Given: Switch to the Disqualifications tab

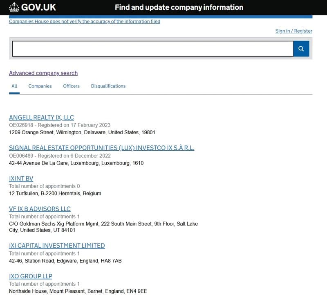Looking at the screenshot, I should 108,86.
